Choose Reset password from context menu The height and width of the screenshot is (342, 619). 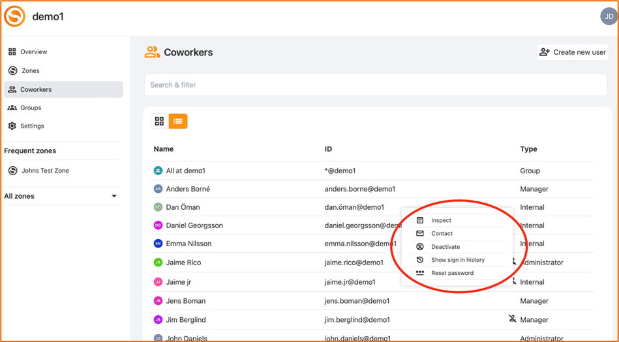click(x=452, y=273)
